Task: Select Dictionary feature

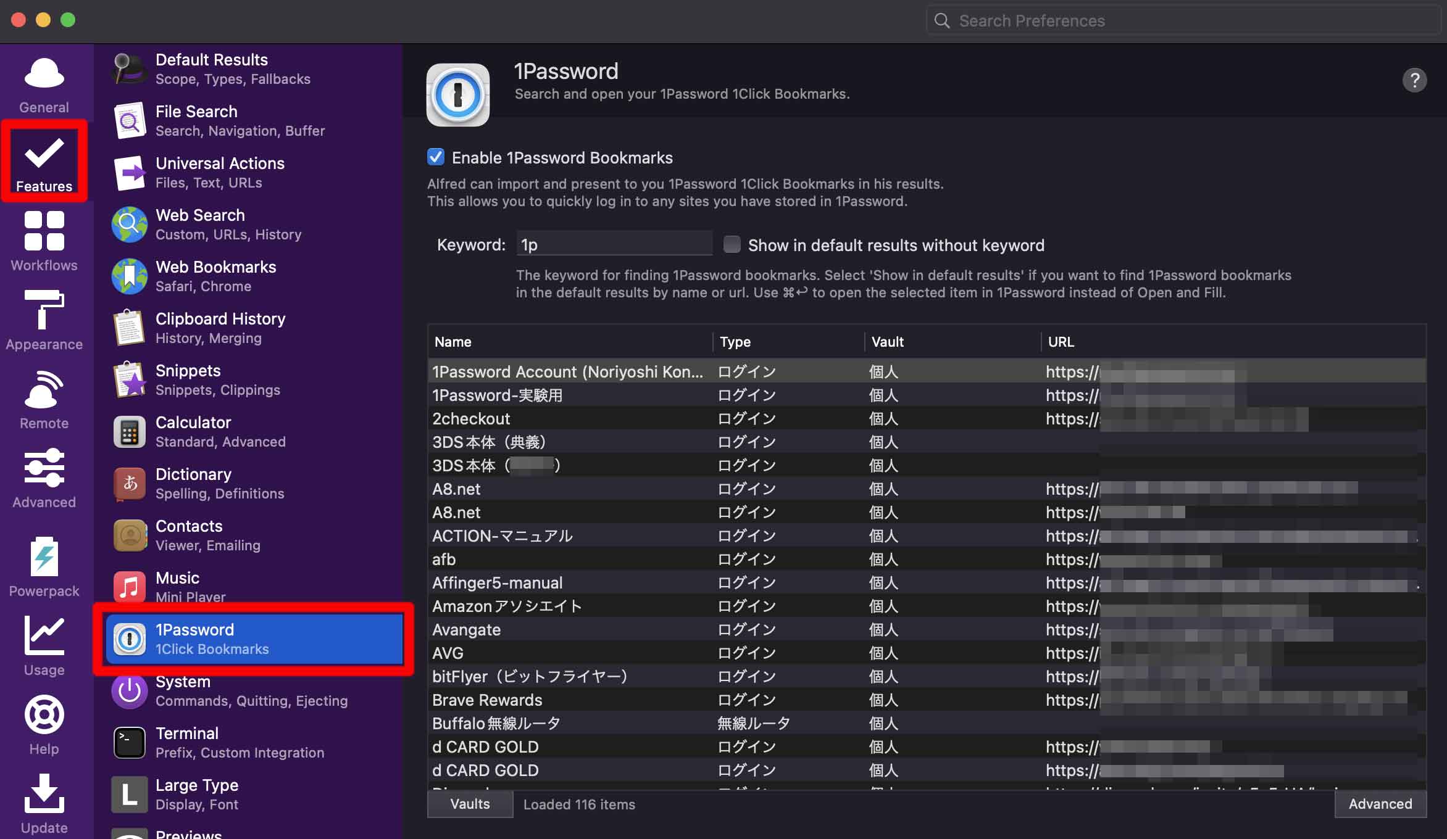Action: (x=253, y=484)
